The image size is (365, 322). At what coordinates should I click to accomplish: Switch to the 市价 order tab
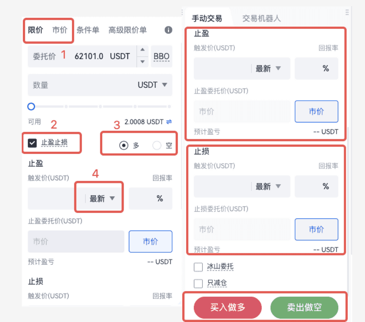tap(60, 30)
